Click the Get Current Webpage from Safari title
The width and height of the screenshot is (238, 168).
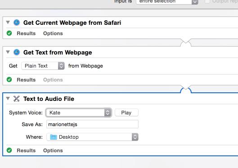point(72,23)
